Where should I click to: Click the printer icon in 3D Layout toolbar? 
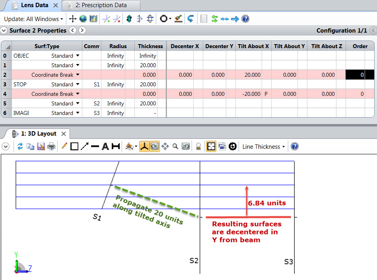pos(51,146)
